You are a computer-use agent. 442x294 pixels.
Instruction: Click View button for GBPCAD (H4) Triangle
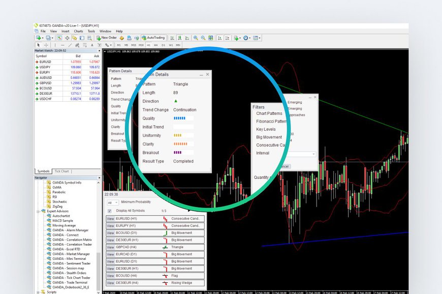[110, 247]
